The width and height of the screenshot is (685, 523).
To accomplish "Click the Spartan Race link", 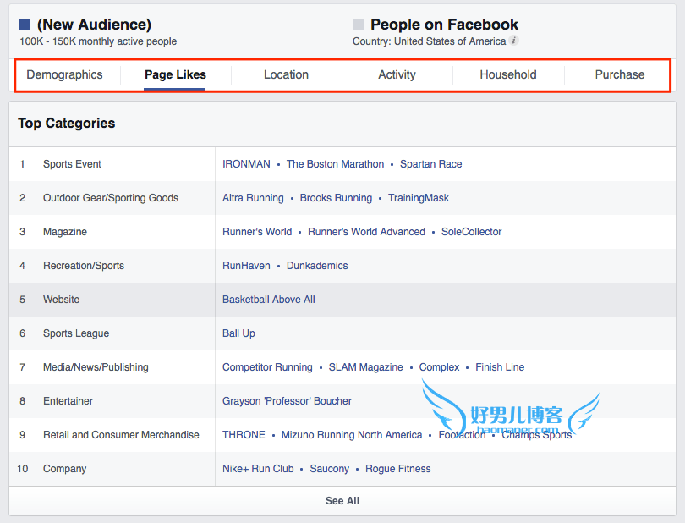I will coord(430,164).
